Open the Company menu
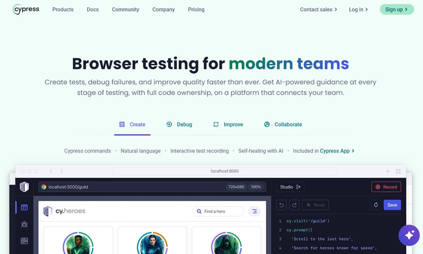The image size is (423, 254). [163, 9]
